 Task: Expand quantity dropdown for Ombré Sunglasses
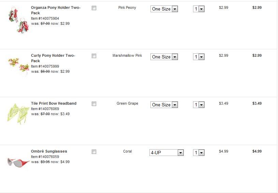click(x=199, y=153)
